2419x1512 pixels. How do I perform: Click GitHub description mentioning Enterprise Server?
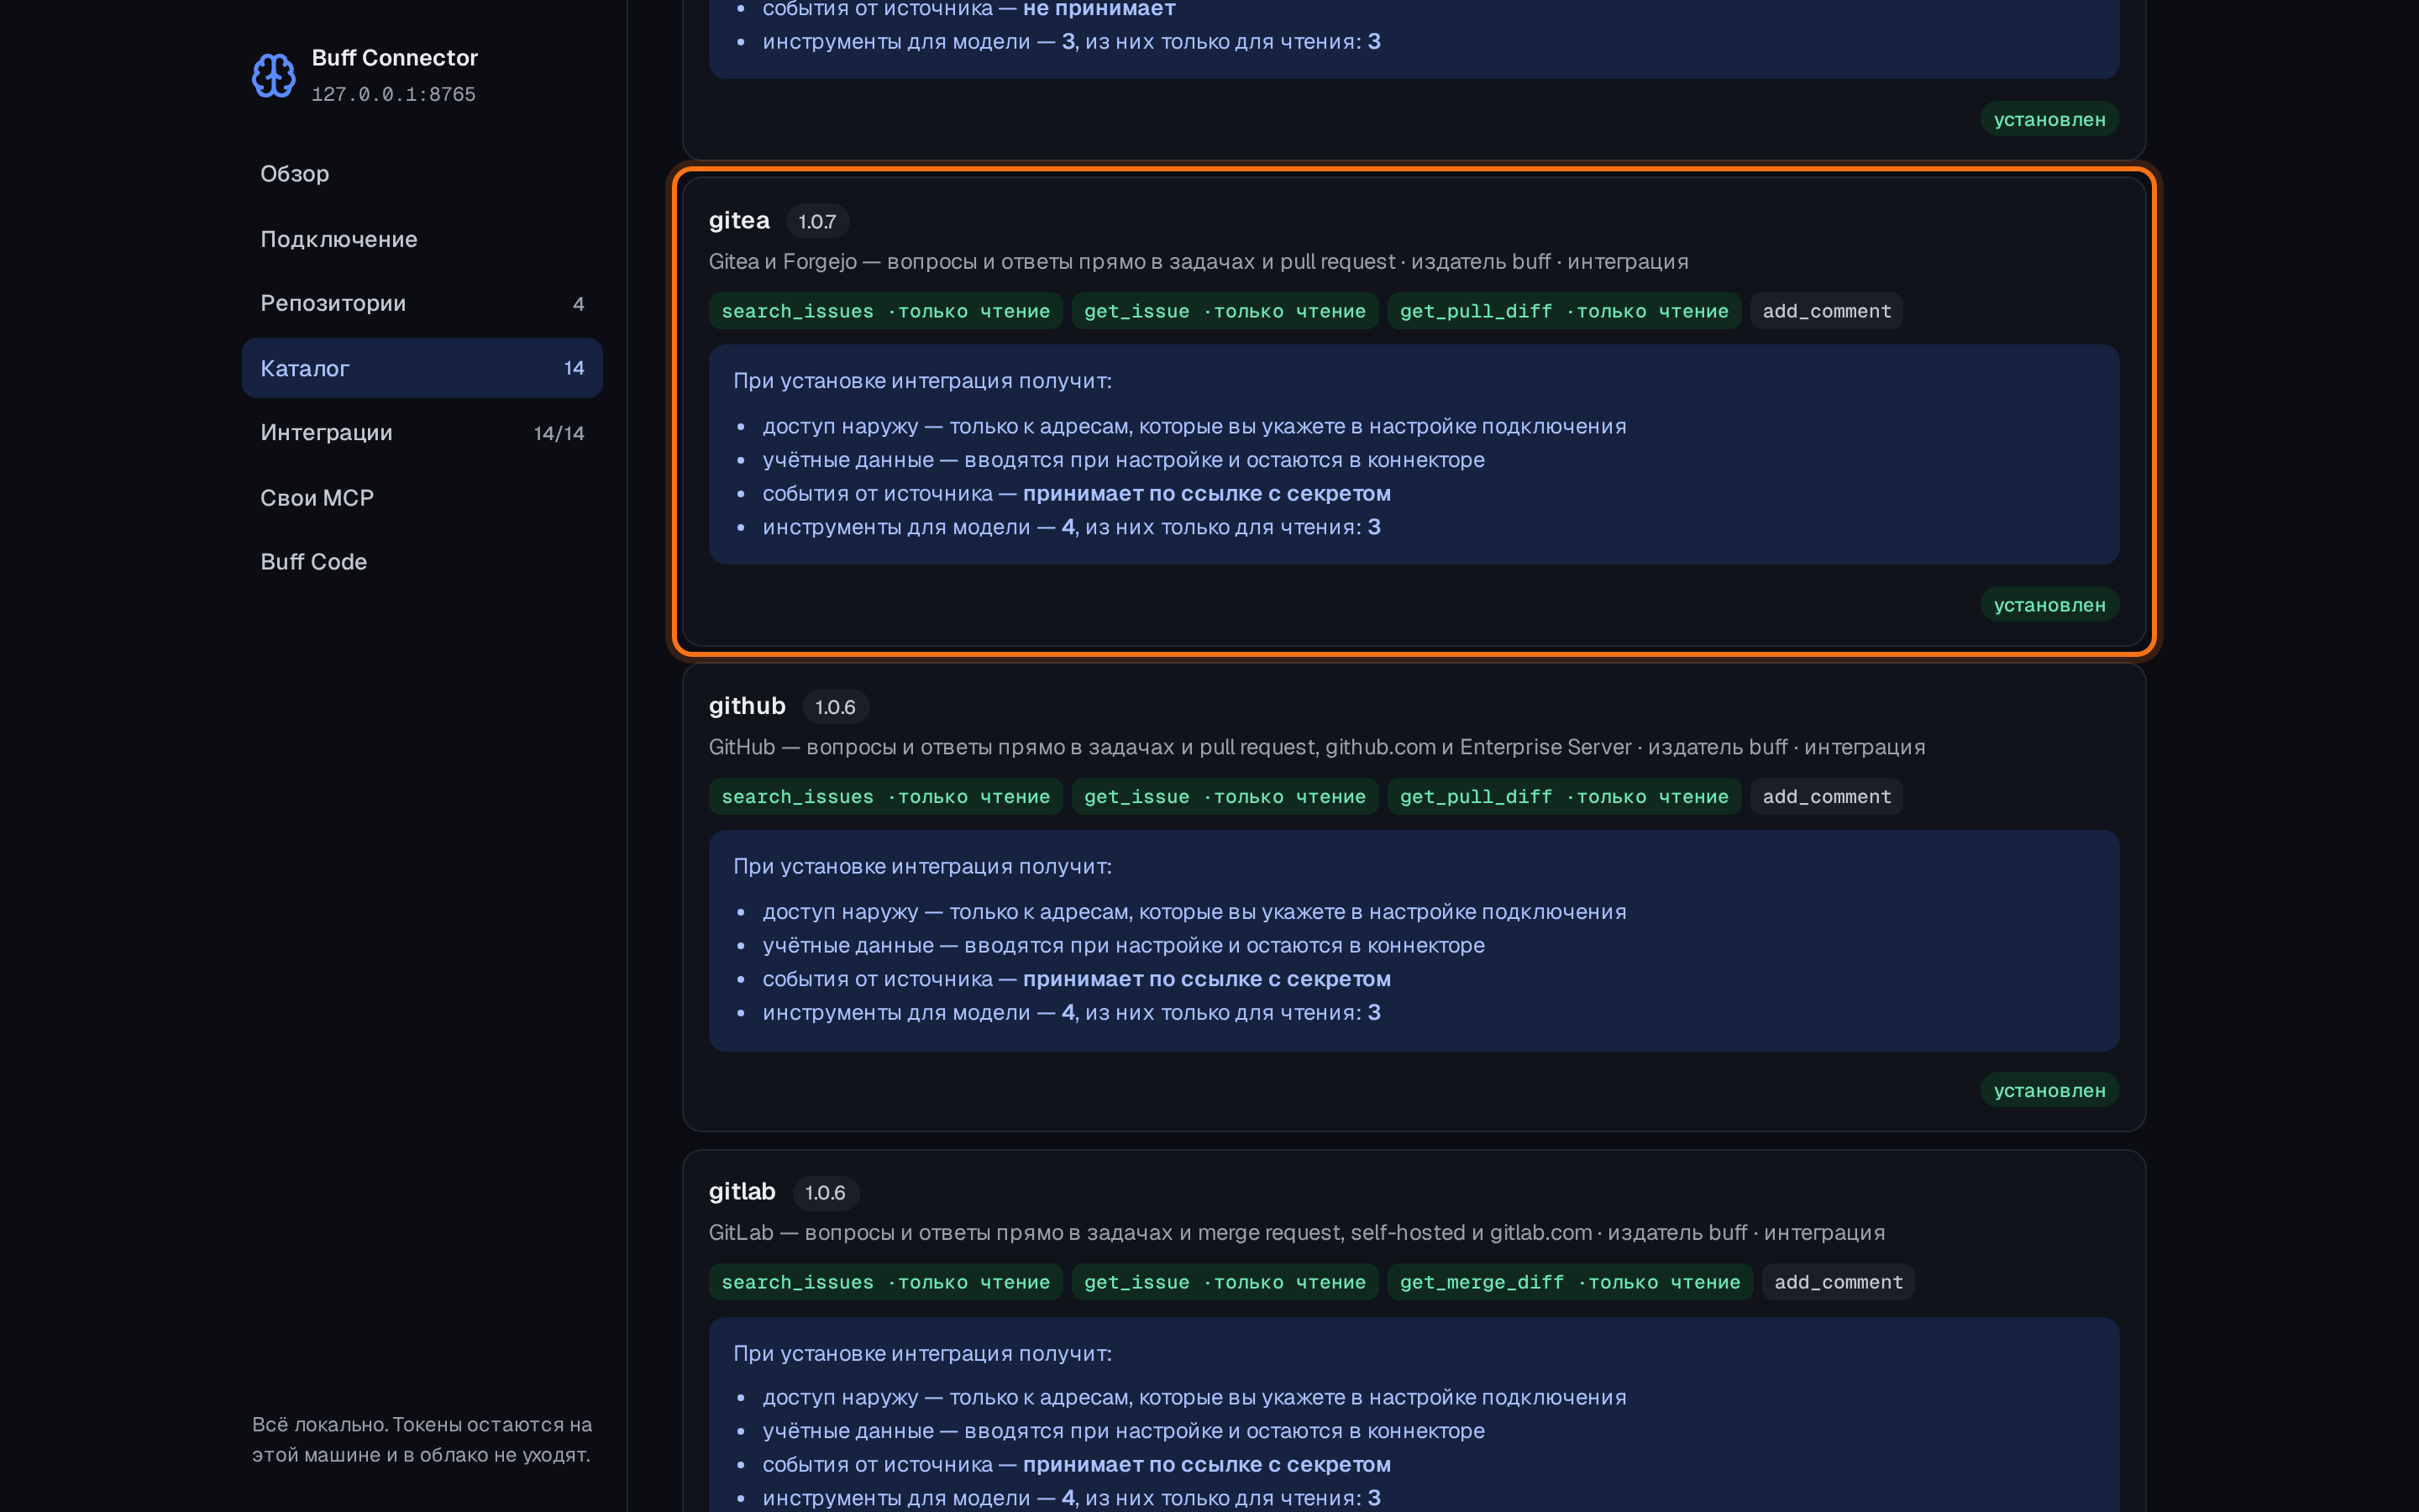click(x=1316, y=747)
